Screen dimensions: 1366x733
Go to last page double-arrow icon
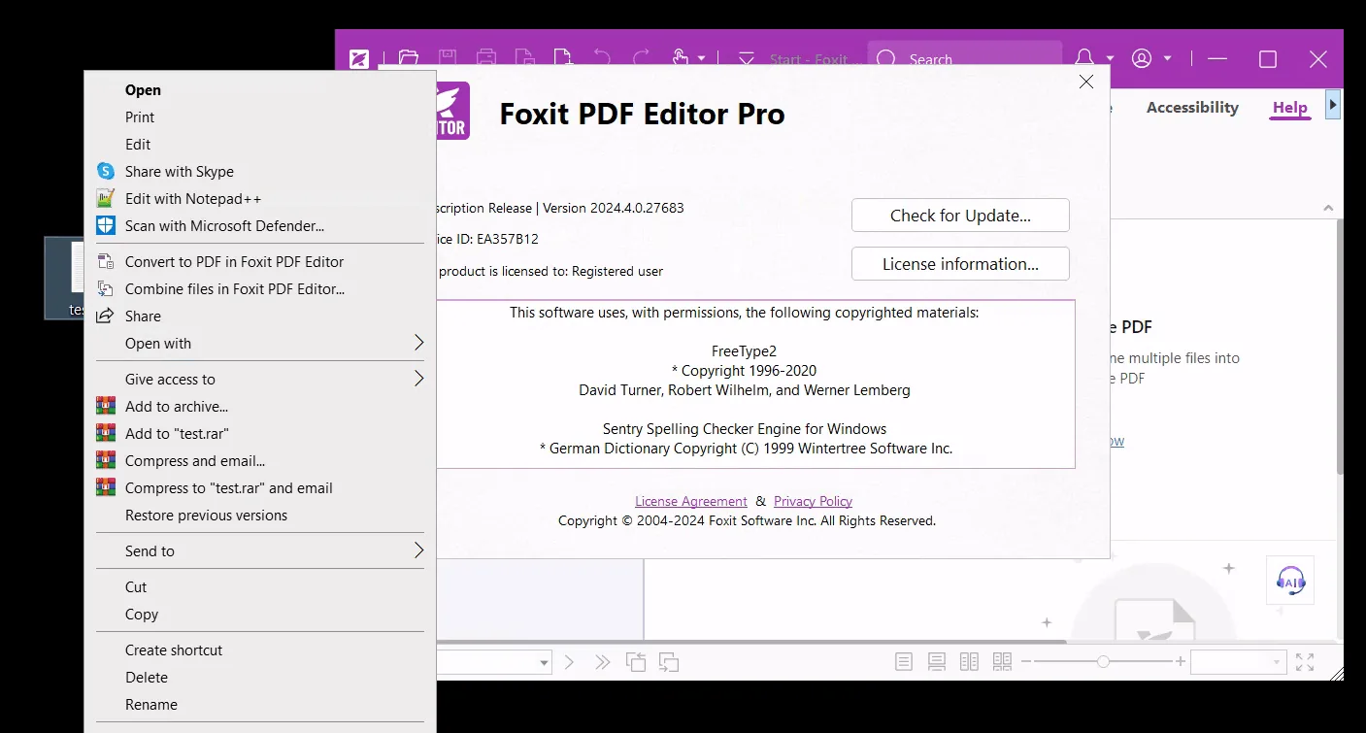coord(603,662)
